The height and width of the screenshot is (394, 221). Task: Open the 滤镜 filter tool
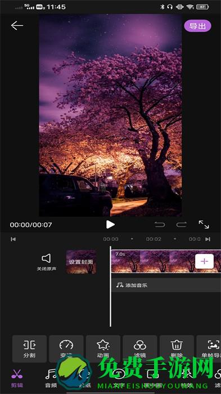[140, 348]
